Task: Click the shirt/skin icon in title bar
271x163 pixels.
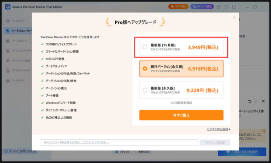Action: click(x=226, y=7)
